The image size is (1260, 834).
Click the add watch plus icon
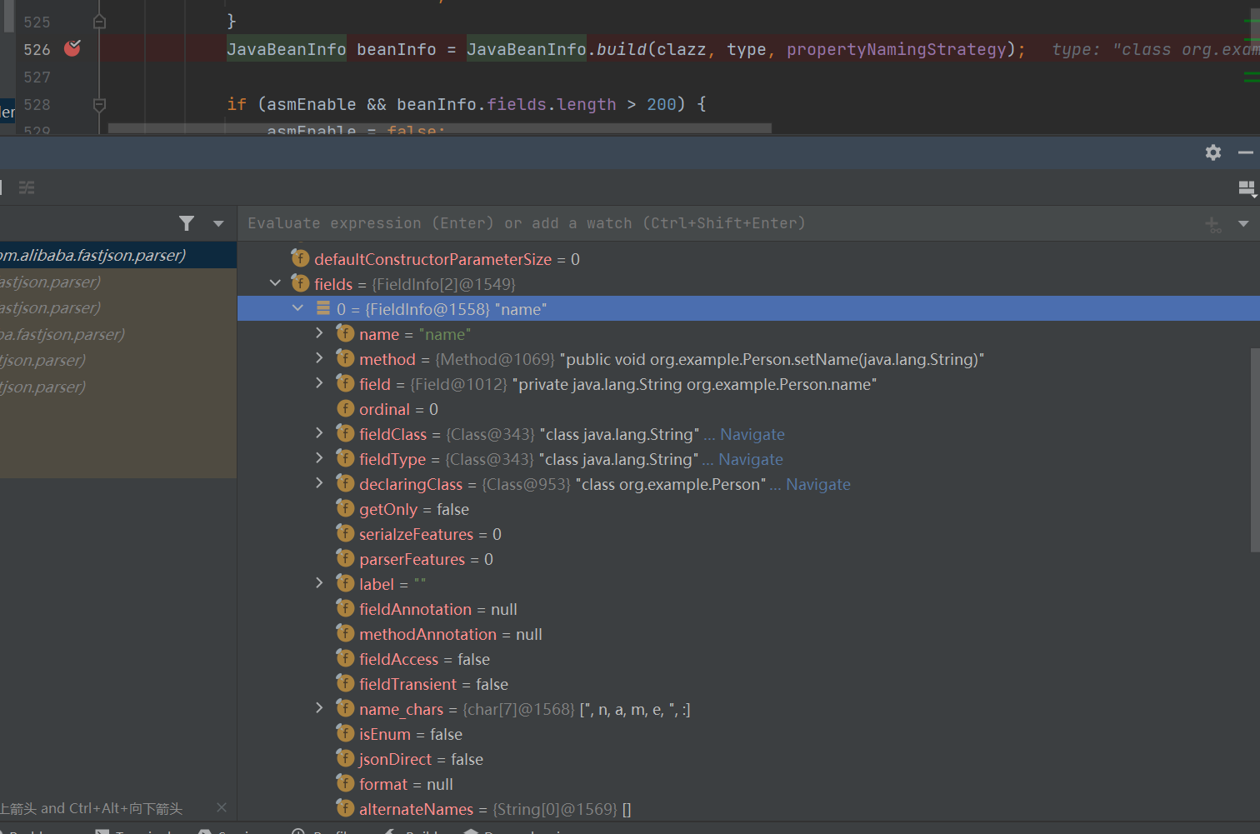(x=1212, y=224)
